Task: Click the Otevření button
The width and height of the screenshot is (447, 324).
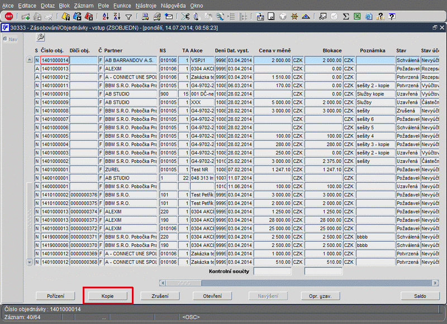Action: 212,296
